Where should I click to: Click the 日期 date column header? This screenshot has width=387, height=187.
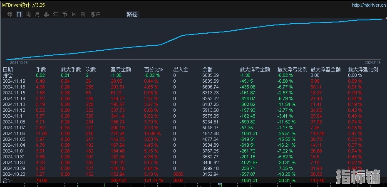pos(8,69)
